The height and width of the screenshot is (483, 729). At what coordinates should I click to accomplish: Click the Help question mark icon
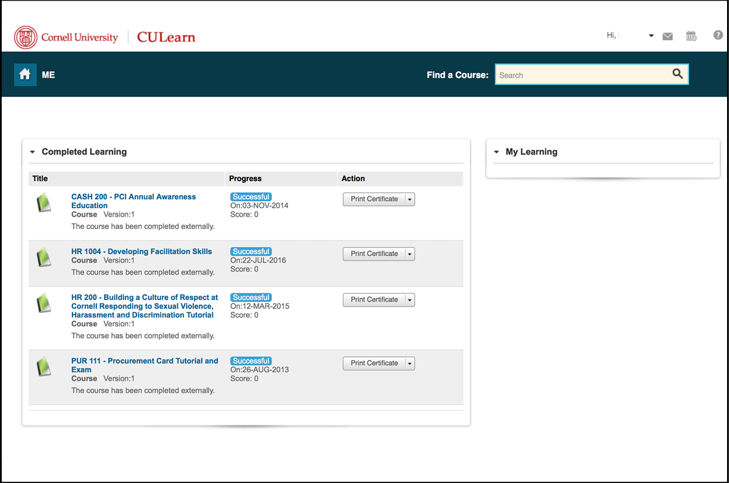(717, 35)
